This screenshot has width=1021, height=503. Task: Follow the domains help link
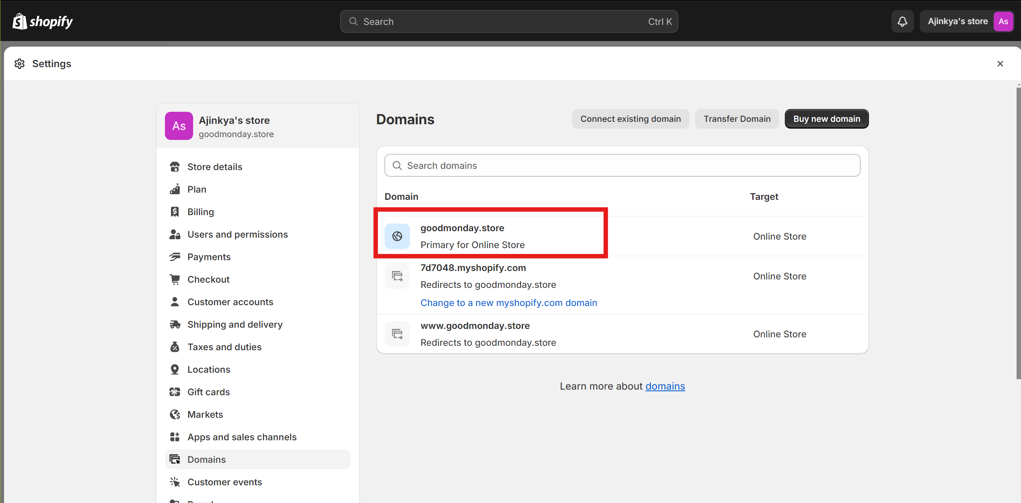pyautogui.click(x=665, y=386)
